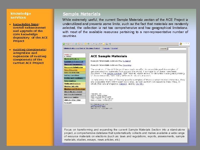Click the search button beside the input box

tap(163, 49)
